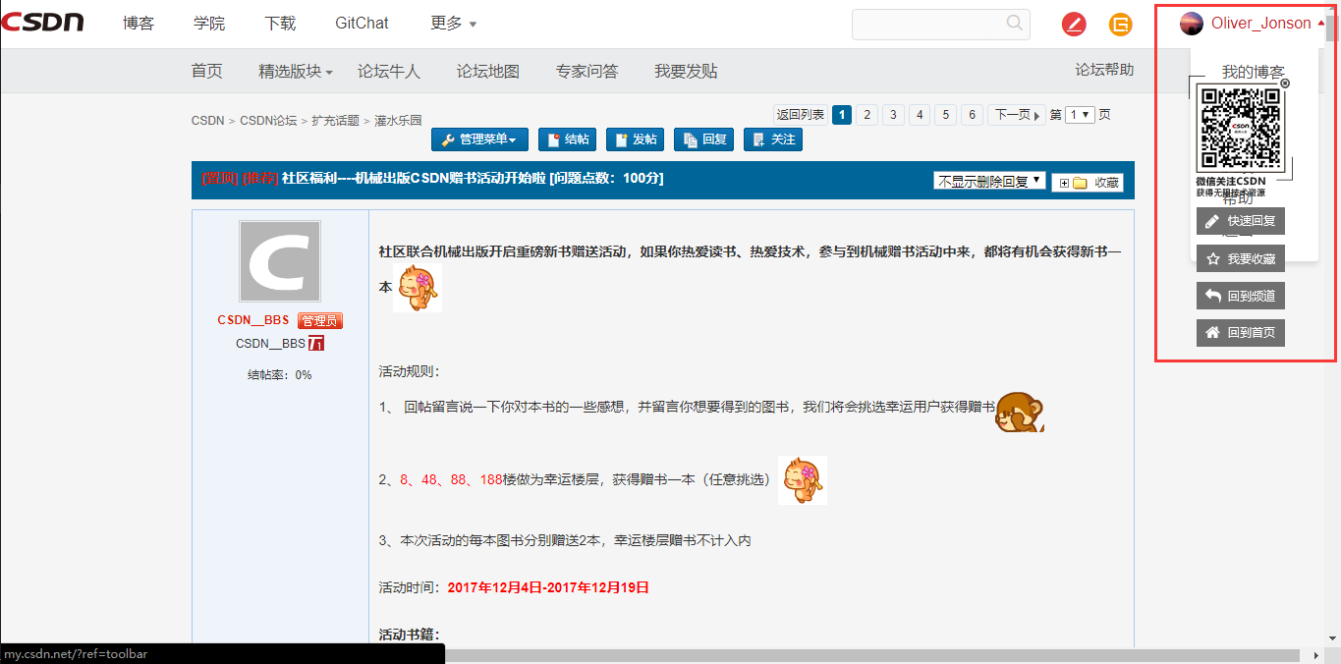Open 下载 in top navigation
This screenshot has height=664, width=1341.
click(280, 23)
